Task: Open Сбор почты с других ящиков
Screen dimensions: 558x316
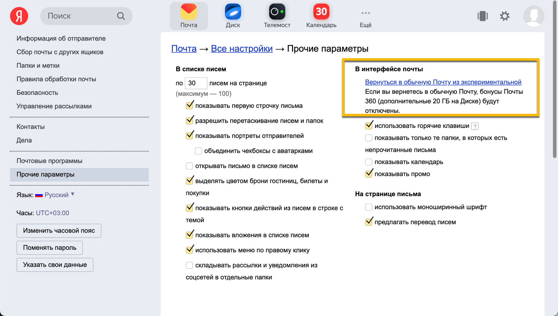Action: pos(60,52)
